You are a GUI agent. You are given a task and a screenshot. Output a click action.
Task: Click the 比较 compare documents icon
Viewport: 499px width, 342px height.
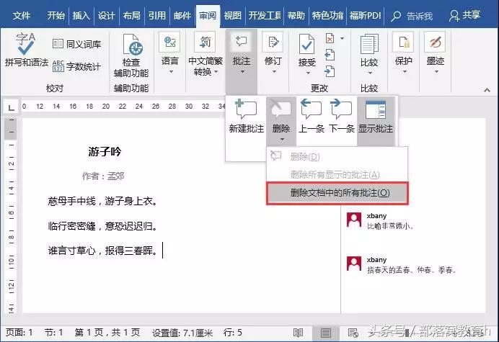pos(369,45)
